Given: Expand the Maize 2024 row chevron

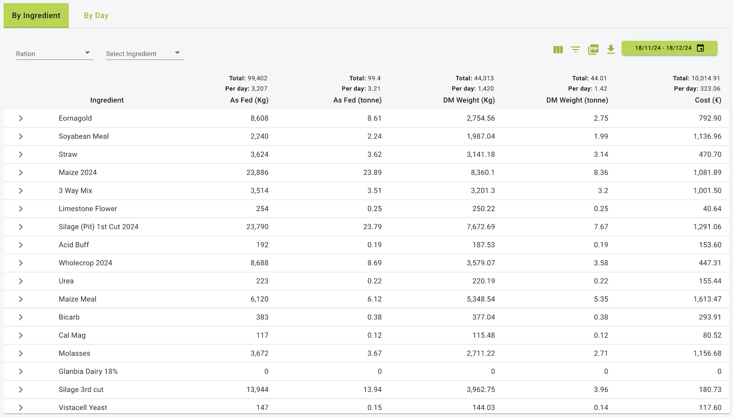Looking at the screenshot, I should 21,172.
